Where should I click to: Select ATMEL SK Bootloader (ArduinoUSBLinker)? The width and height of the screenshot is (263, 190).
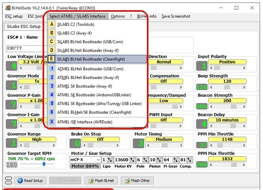[x=97, y=95]
